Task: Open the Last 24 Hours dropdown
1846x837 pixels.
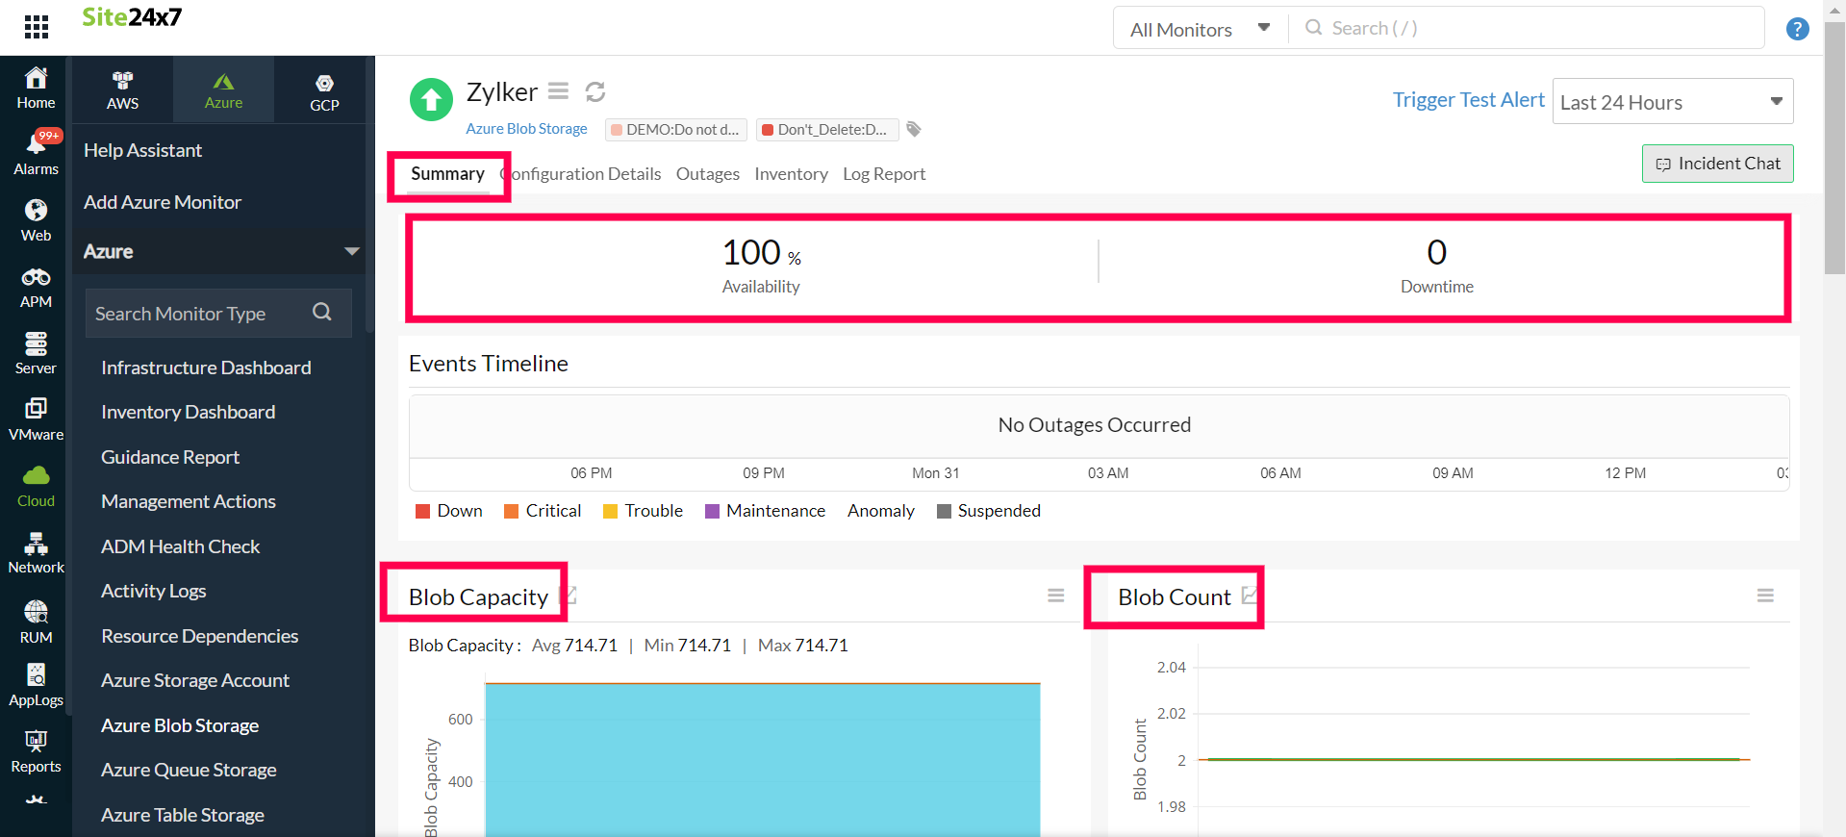Action: tap(1672, 102)
